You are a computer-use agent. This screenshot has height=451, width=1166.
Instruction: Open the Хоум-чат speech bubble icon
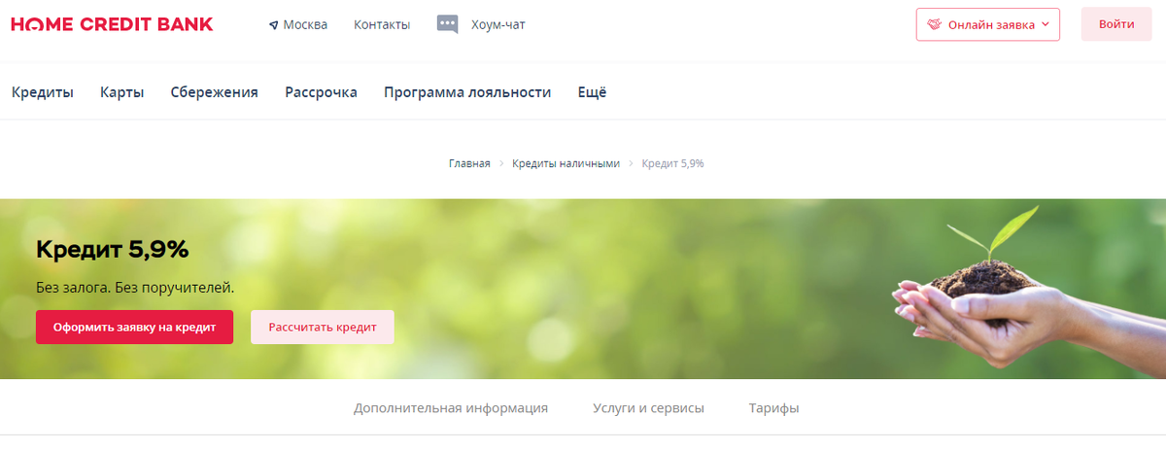point(447,24)
